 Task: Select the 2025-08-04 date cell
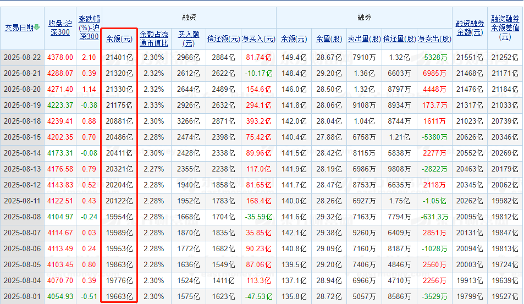(x=22, y=280)
